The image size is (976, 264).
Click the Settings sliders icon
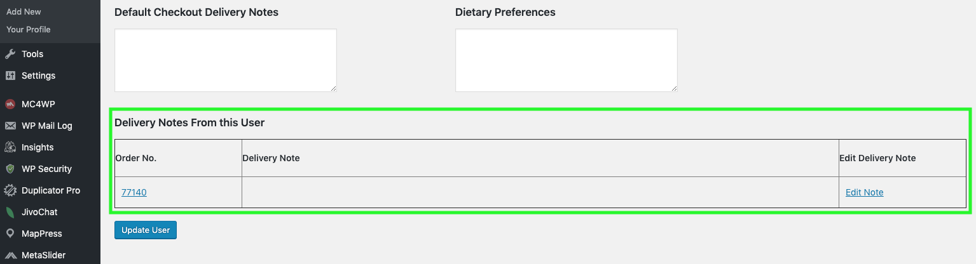tap(10, 76)
